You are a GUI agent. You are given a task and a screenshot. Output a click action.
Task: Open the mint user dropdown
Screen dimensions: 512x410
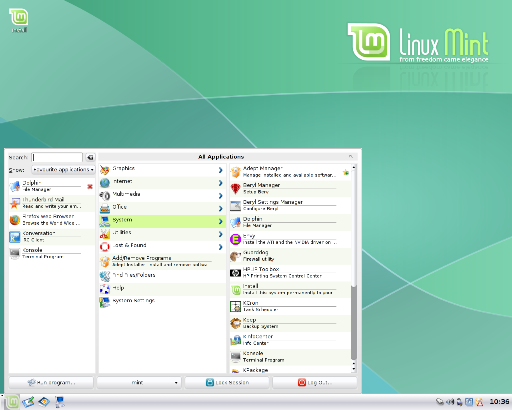point(139,383)
